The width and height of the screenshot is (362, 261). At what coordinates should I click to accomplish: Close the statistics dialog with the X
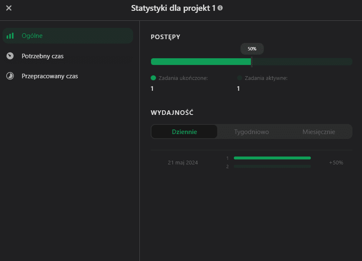[9, 8]
